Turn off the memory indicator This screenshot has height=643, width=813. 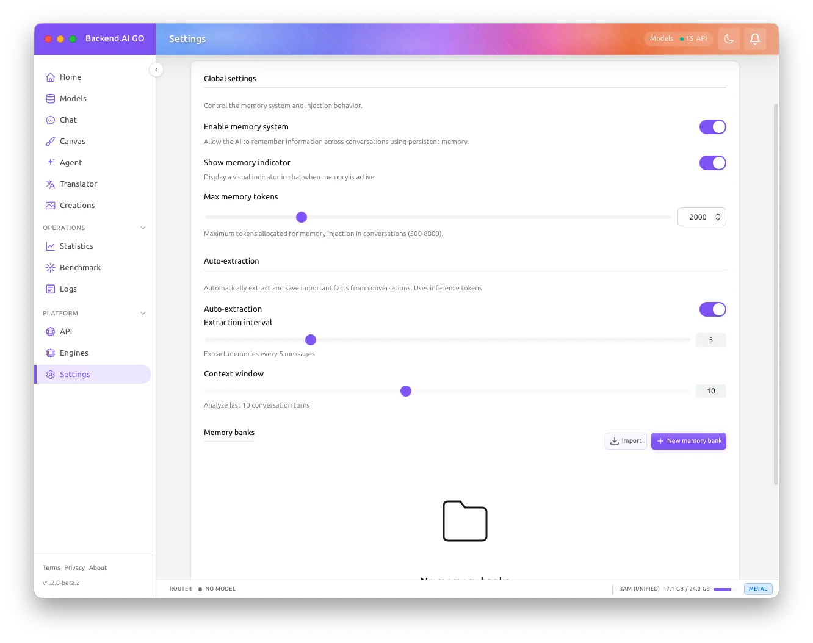coord(712,163)
